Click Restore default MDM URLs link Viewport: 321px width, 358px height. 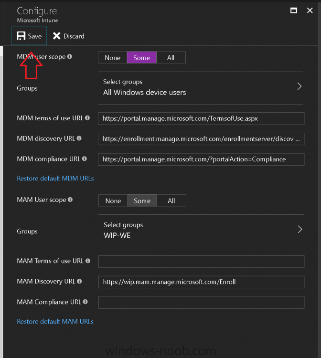pos(55,179)
